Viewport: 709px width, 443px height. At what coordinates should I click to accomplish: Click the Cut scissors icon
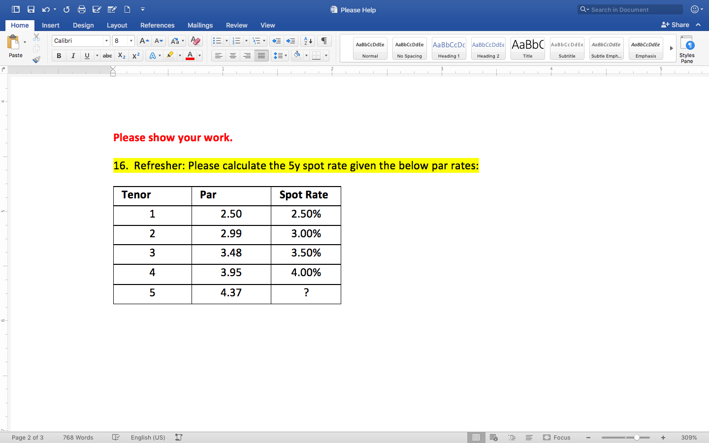(36, 37)
